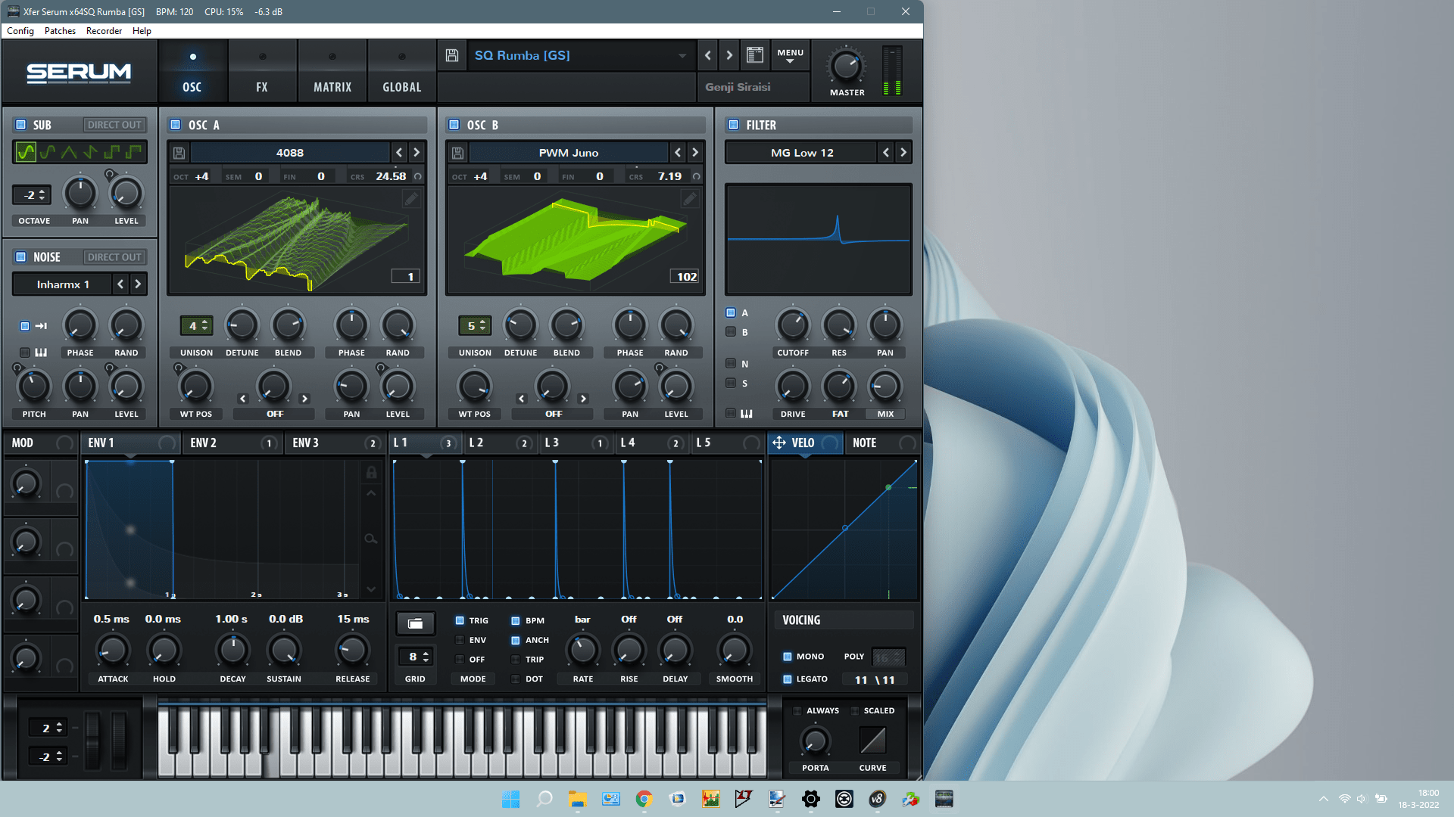Image resolution: width=1454 pixels, height=817 pixels.
Task: Open Inharmx 1 noise selector
Action: pos(63,284)
